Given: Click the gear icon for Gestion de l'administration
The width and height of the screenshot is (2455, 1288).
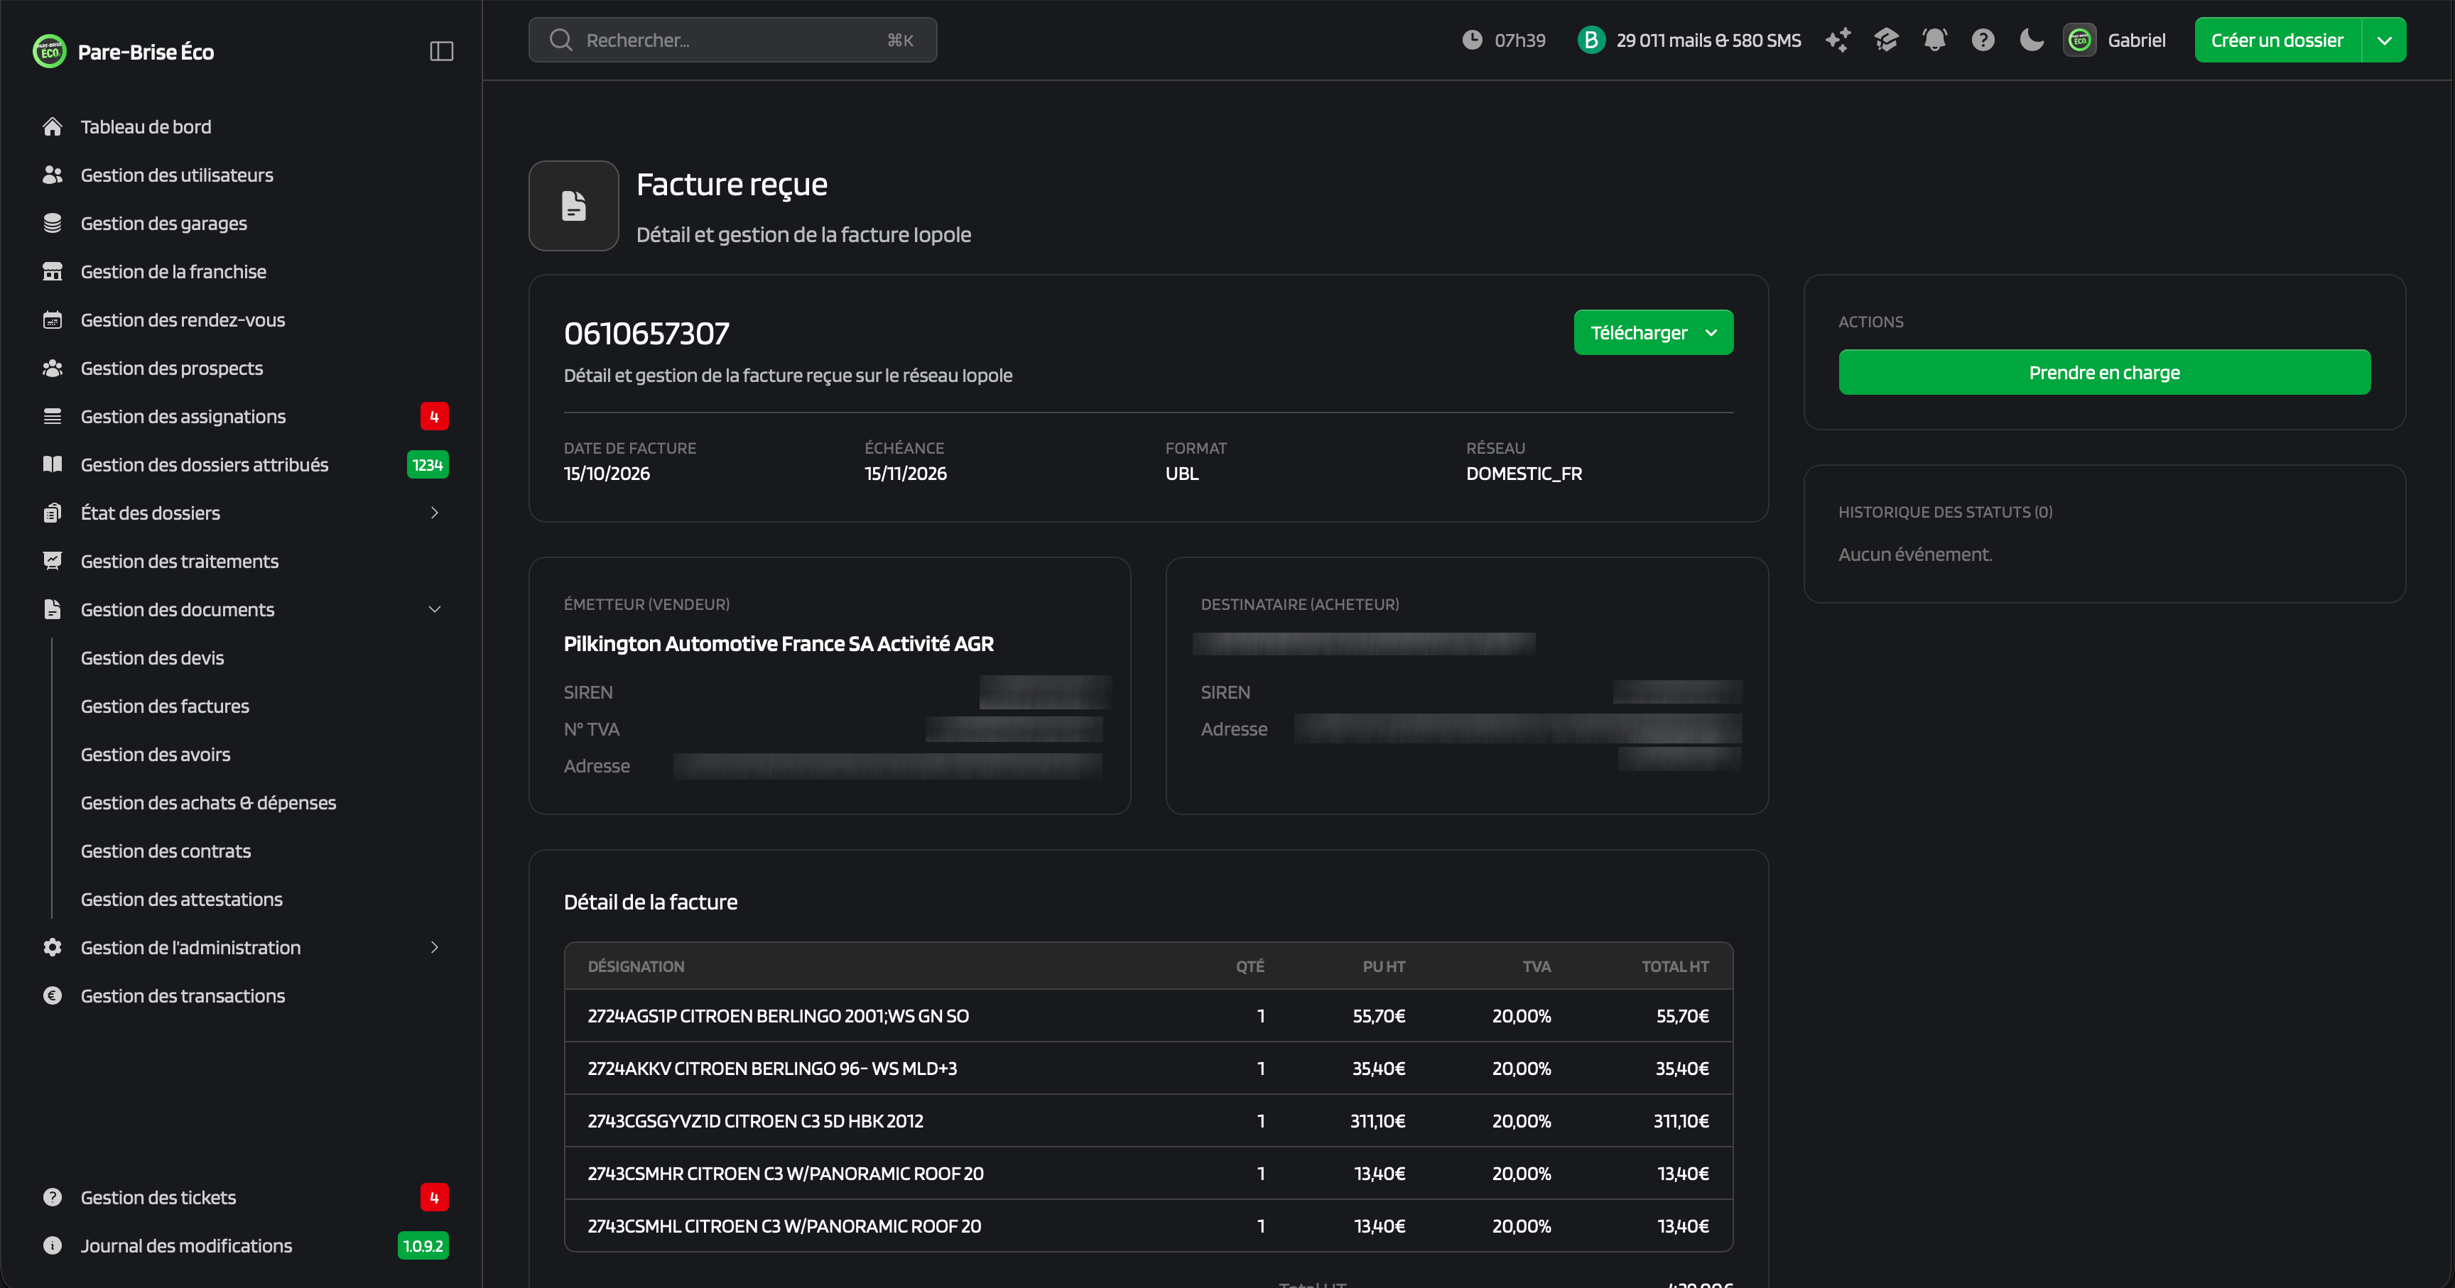Looking at the screenshot, I should [53, 948].
